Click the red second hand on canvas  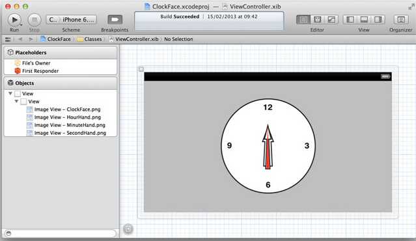268,154
